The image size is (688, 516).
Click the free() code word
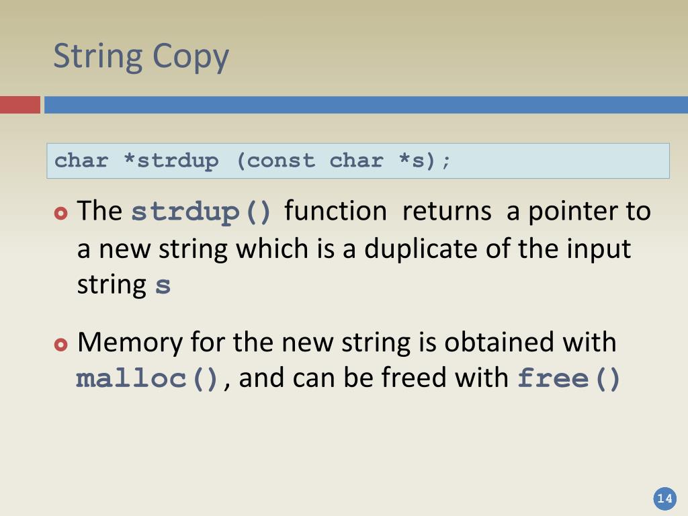point(568,379)
